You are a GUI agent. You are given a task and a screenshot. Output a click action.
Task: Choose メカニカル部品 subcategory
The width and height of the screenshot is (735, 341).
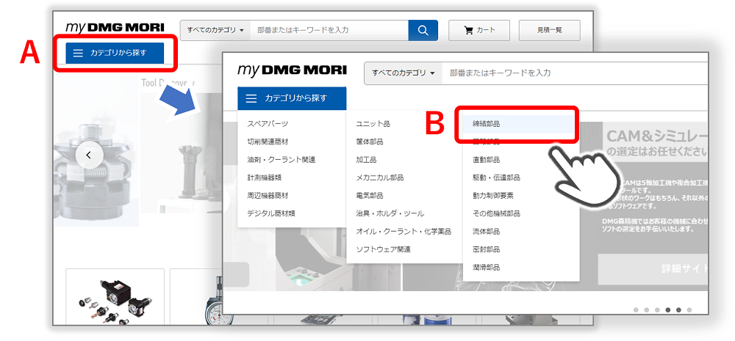pyautogui.click(x=380, y=177)
